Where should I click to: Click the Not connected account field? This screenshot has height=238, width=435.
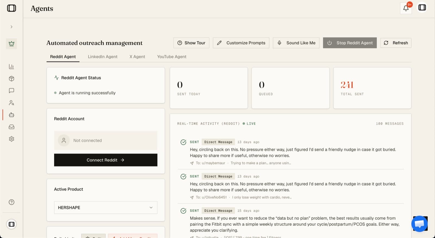(x=106, y=141)
